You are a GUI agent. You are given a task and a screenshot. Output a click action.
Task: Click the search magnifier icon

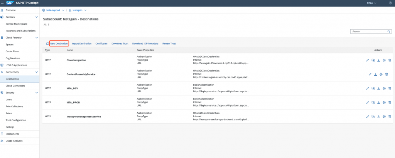pyautogui.click(x=389, y=32)
